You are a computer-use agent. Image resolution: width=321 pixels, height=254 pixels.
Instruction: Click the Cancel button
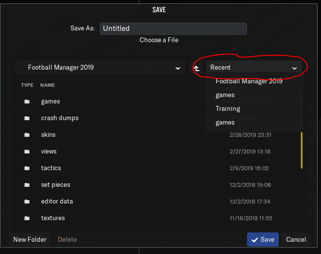pos(296,239)
